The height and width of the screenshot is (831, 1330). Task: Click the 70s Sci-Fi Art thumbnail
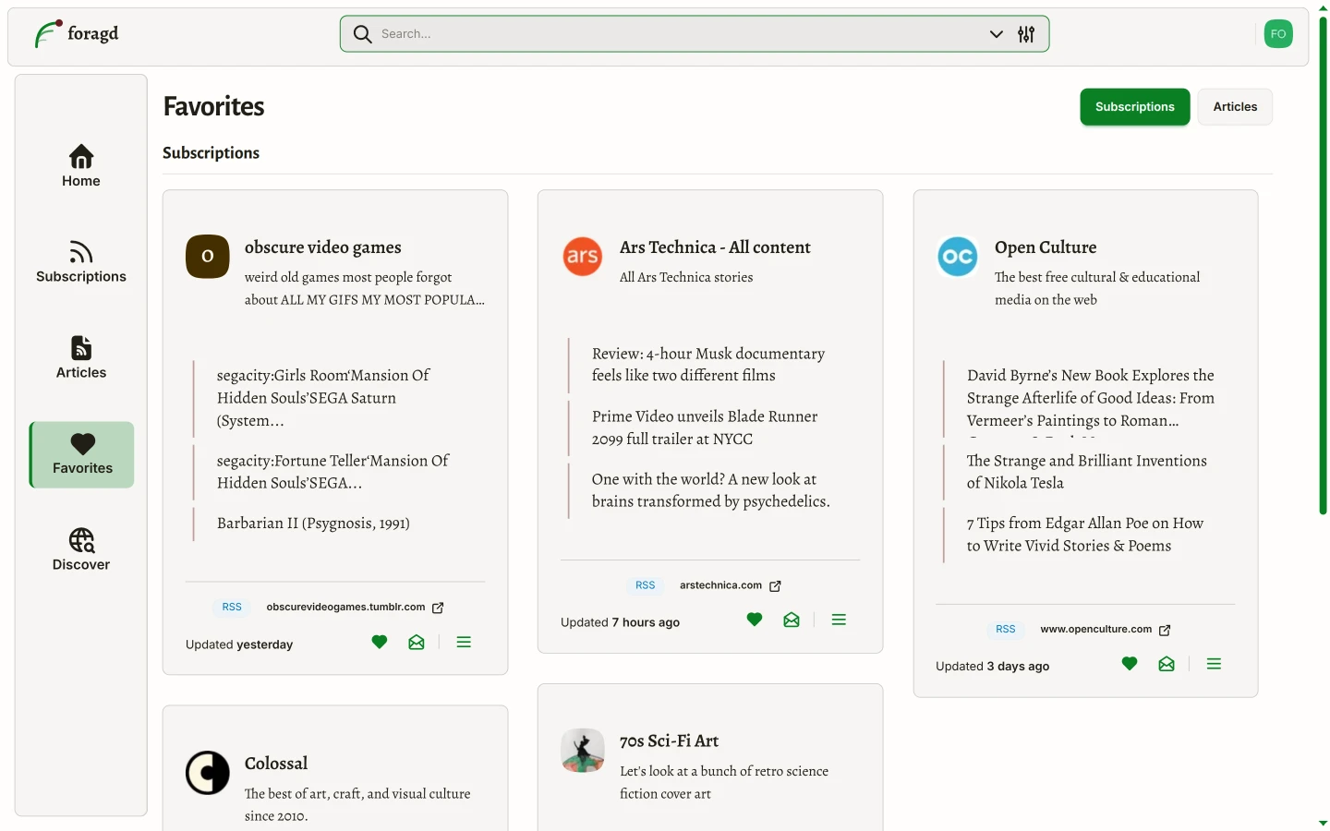click(x=583, y=750)
